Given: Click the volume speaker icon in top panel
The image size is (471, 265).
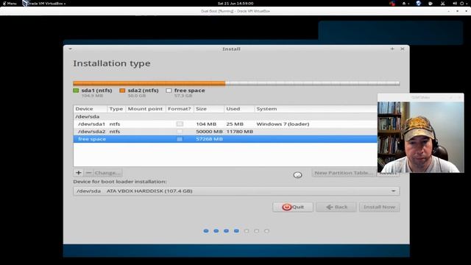Looking at the screenshot, I should click(455, 3).
